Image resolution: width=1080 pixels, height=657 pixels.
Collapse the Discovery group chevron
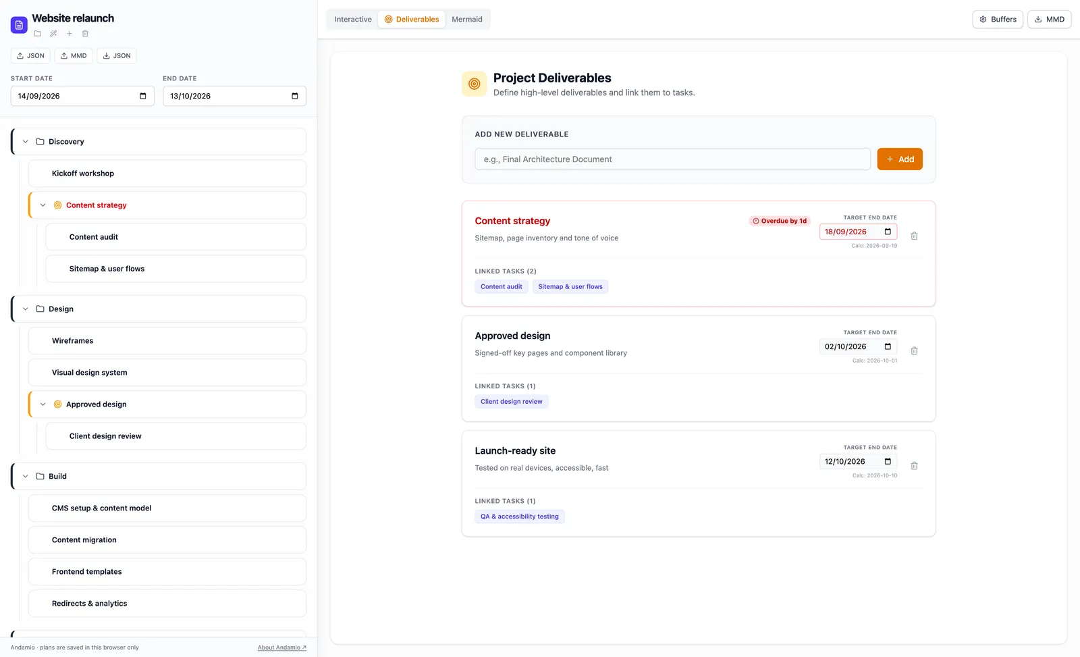(26, 142)
